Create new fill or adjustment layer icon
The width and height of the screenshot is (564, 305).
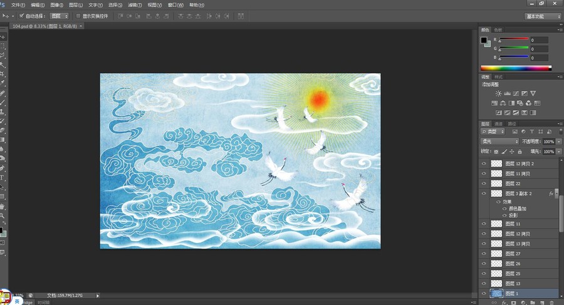click(x=523, y=303)
